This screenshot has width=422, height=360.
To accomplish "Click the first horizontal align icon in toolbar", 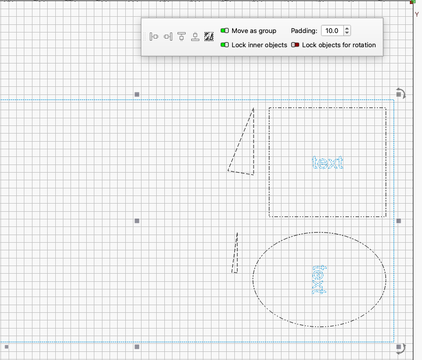I will (154, 37).
